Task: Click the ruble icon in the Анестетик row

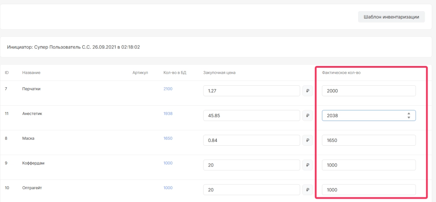Action: click(x=307, y=115)
